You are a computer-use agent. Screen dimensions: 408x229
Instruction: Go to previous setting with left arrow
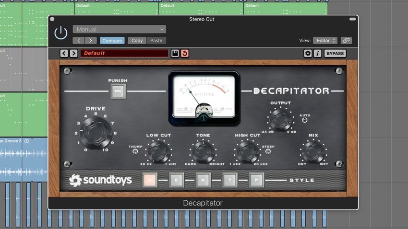(x=79, y=41)
